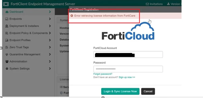203x98 pixels.
Task: Expand Deployment & Installers chevron
Action: 50,26
